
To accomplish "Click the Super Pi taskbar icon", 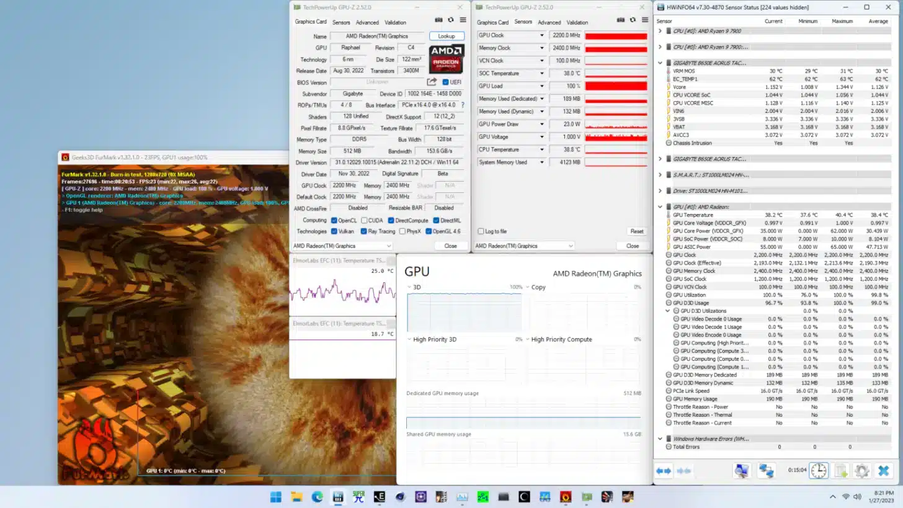I will (358, 497).
